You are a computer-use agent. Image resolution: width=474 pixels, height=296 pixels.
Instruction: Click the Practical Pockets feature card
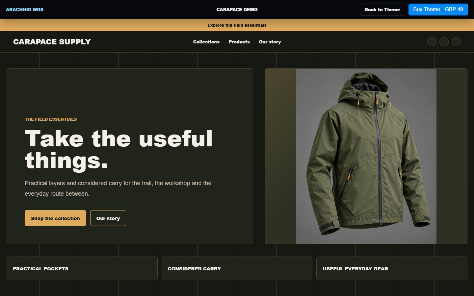pos(82,268)
